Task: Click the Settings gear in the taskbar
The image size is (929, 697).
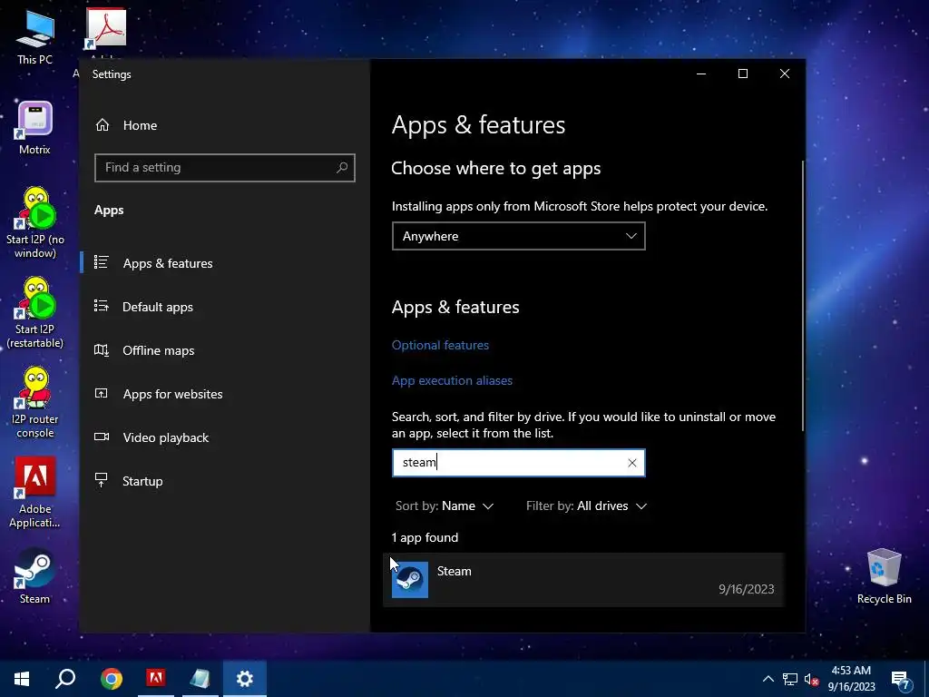Action: tap(245, 679)
